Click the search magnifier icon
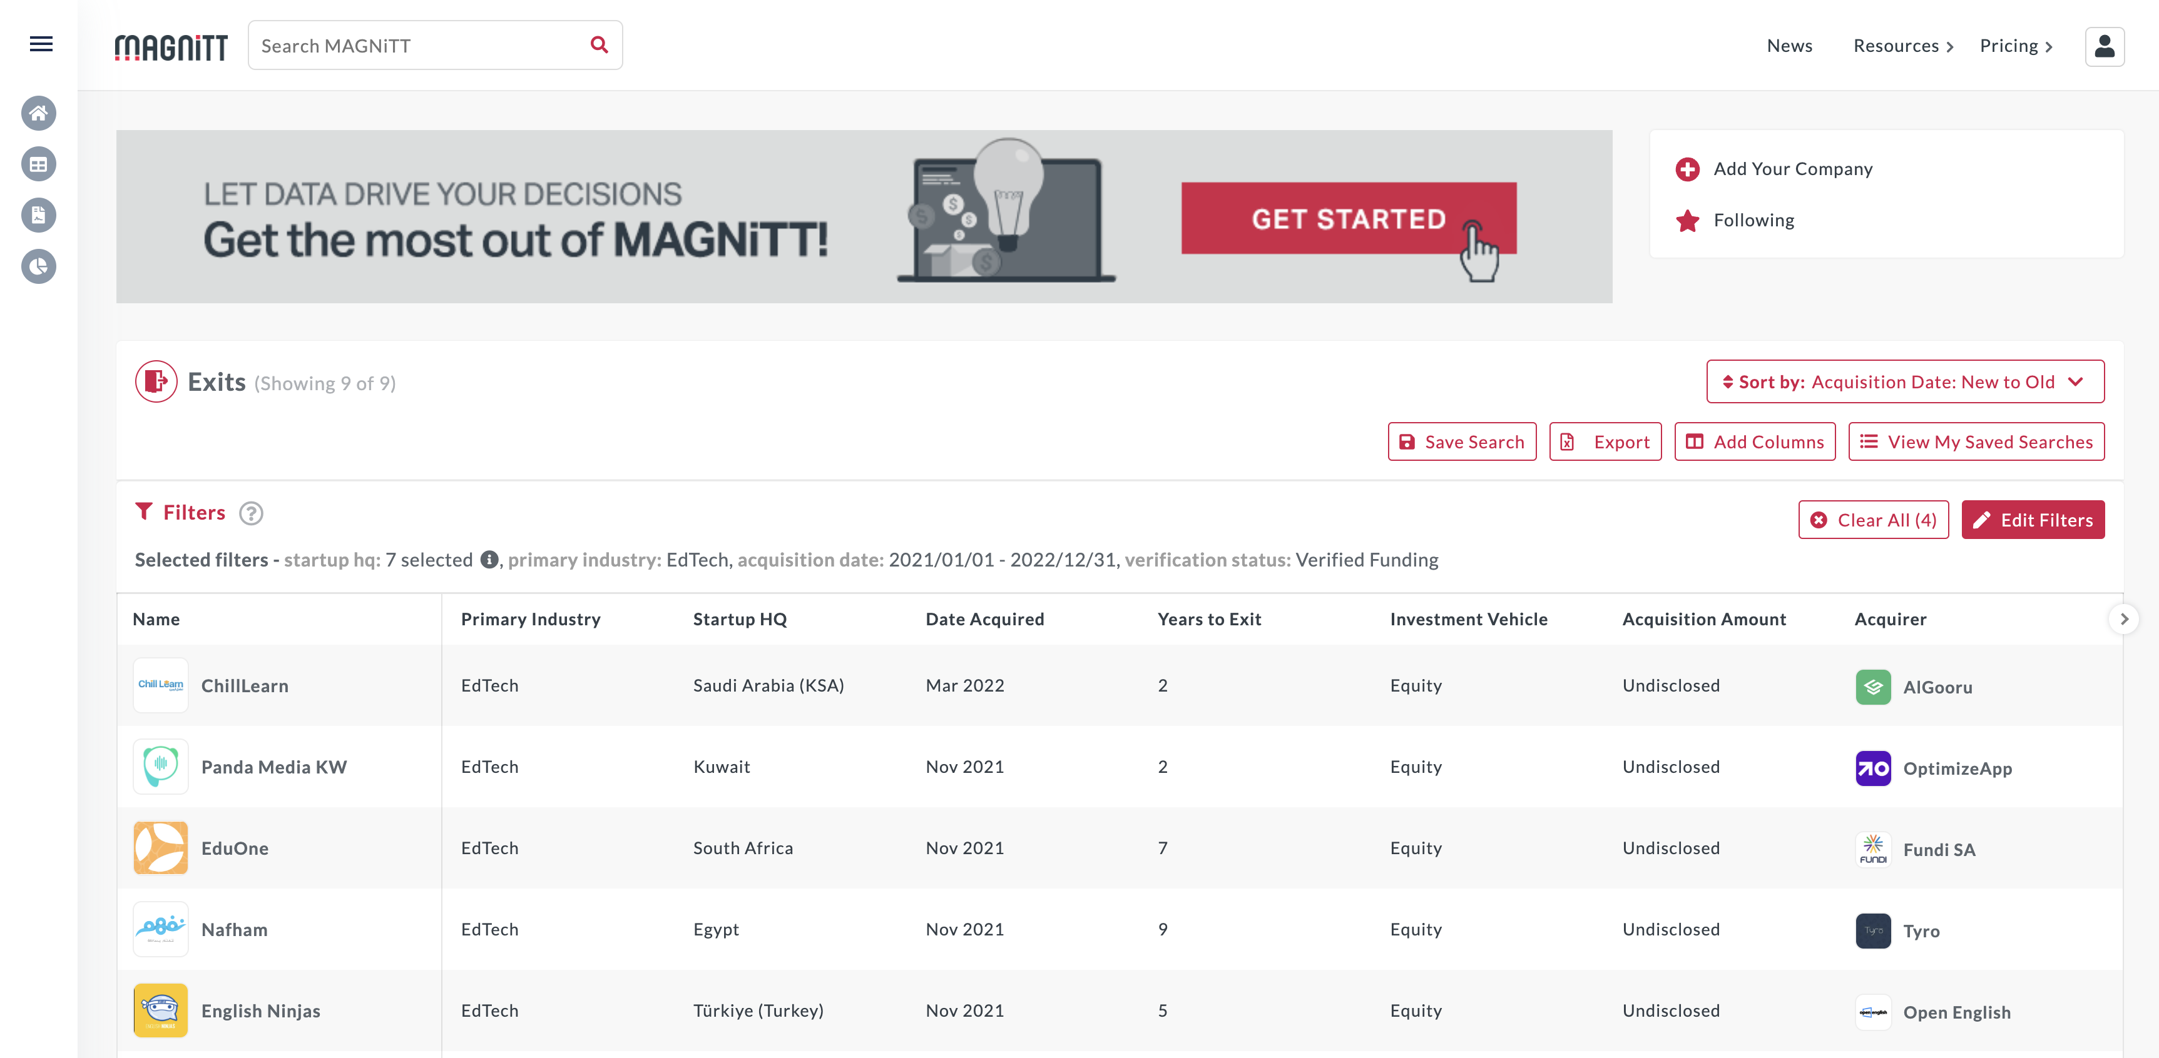The width and height of the screenshot is (2159, 1058). 600,44
